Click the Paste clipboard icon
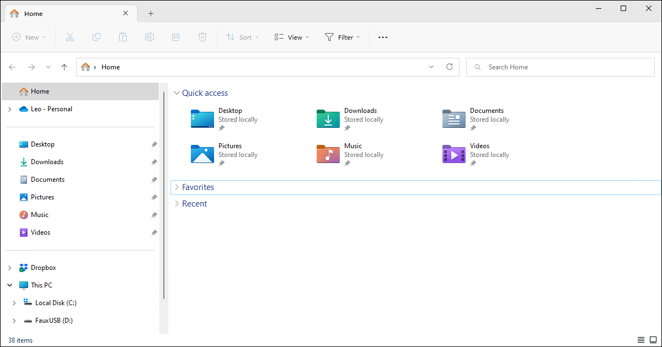 tap(123, 37)
